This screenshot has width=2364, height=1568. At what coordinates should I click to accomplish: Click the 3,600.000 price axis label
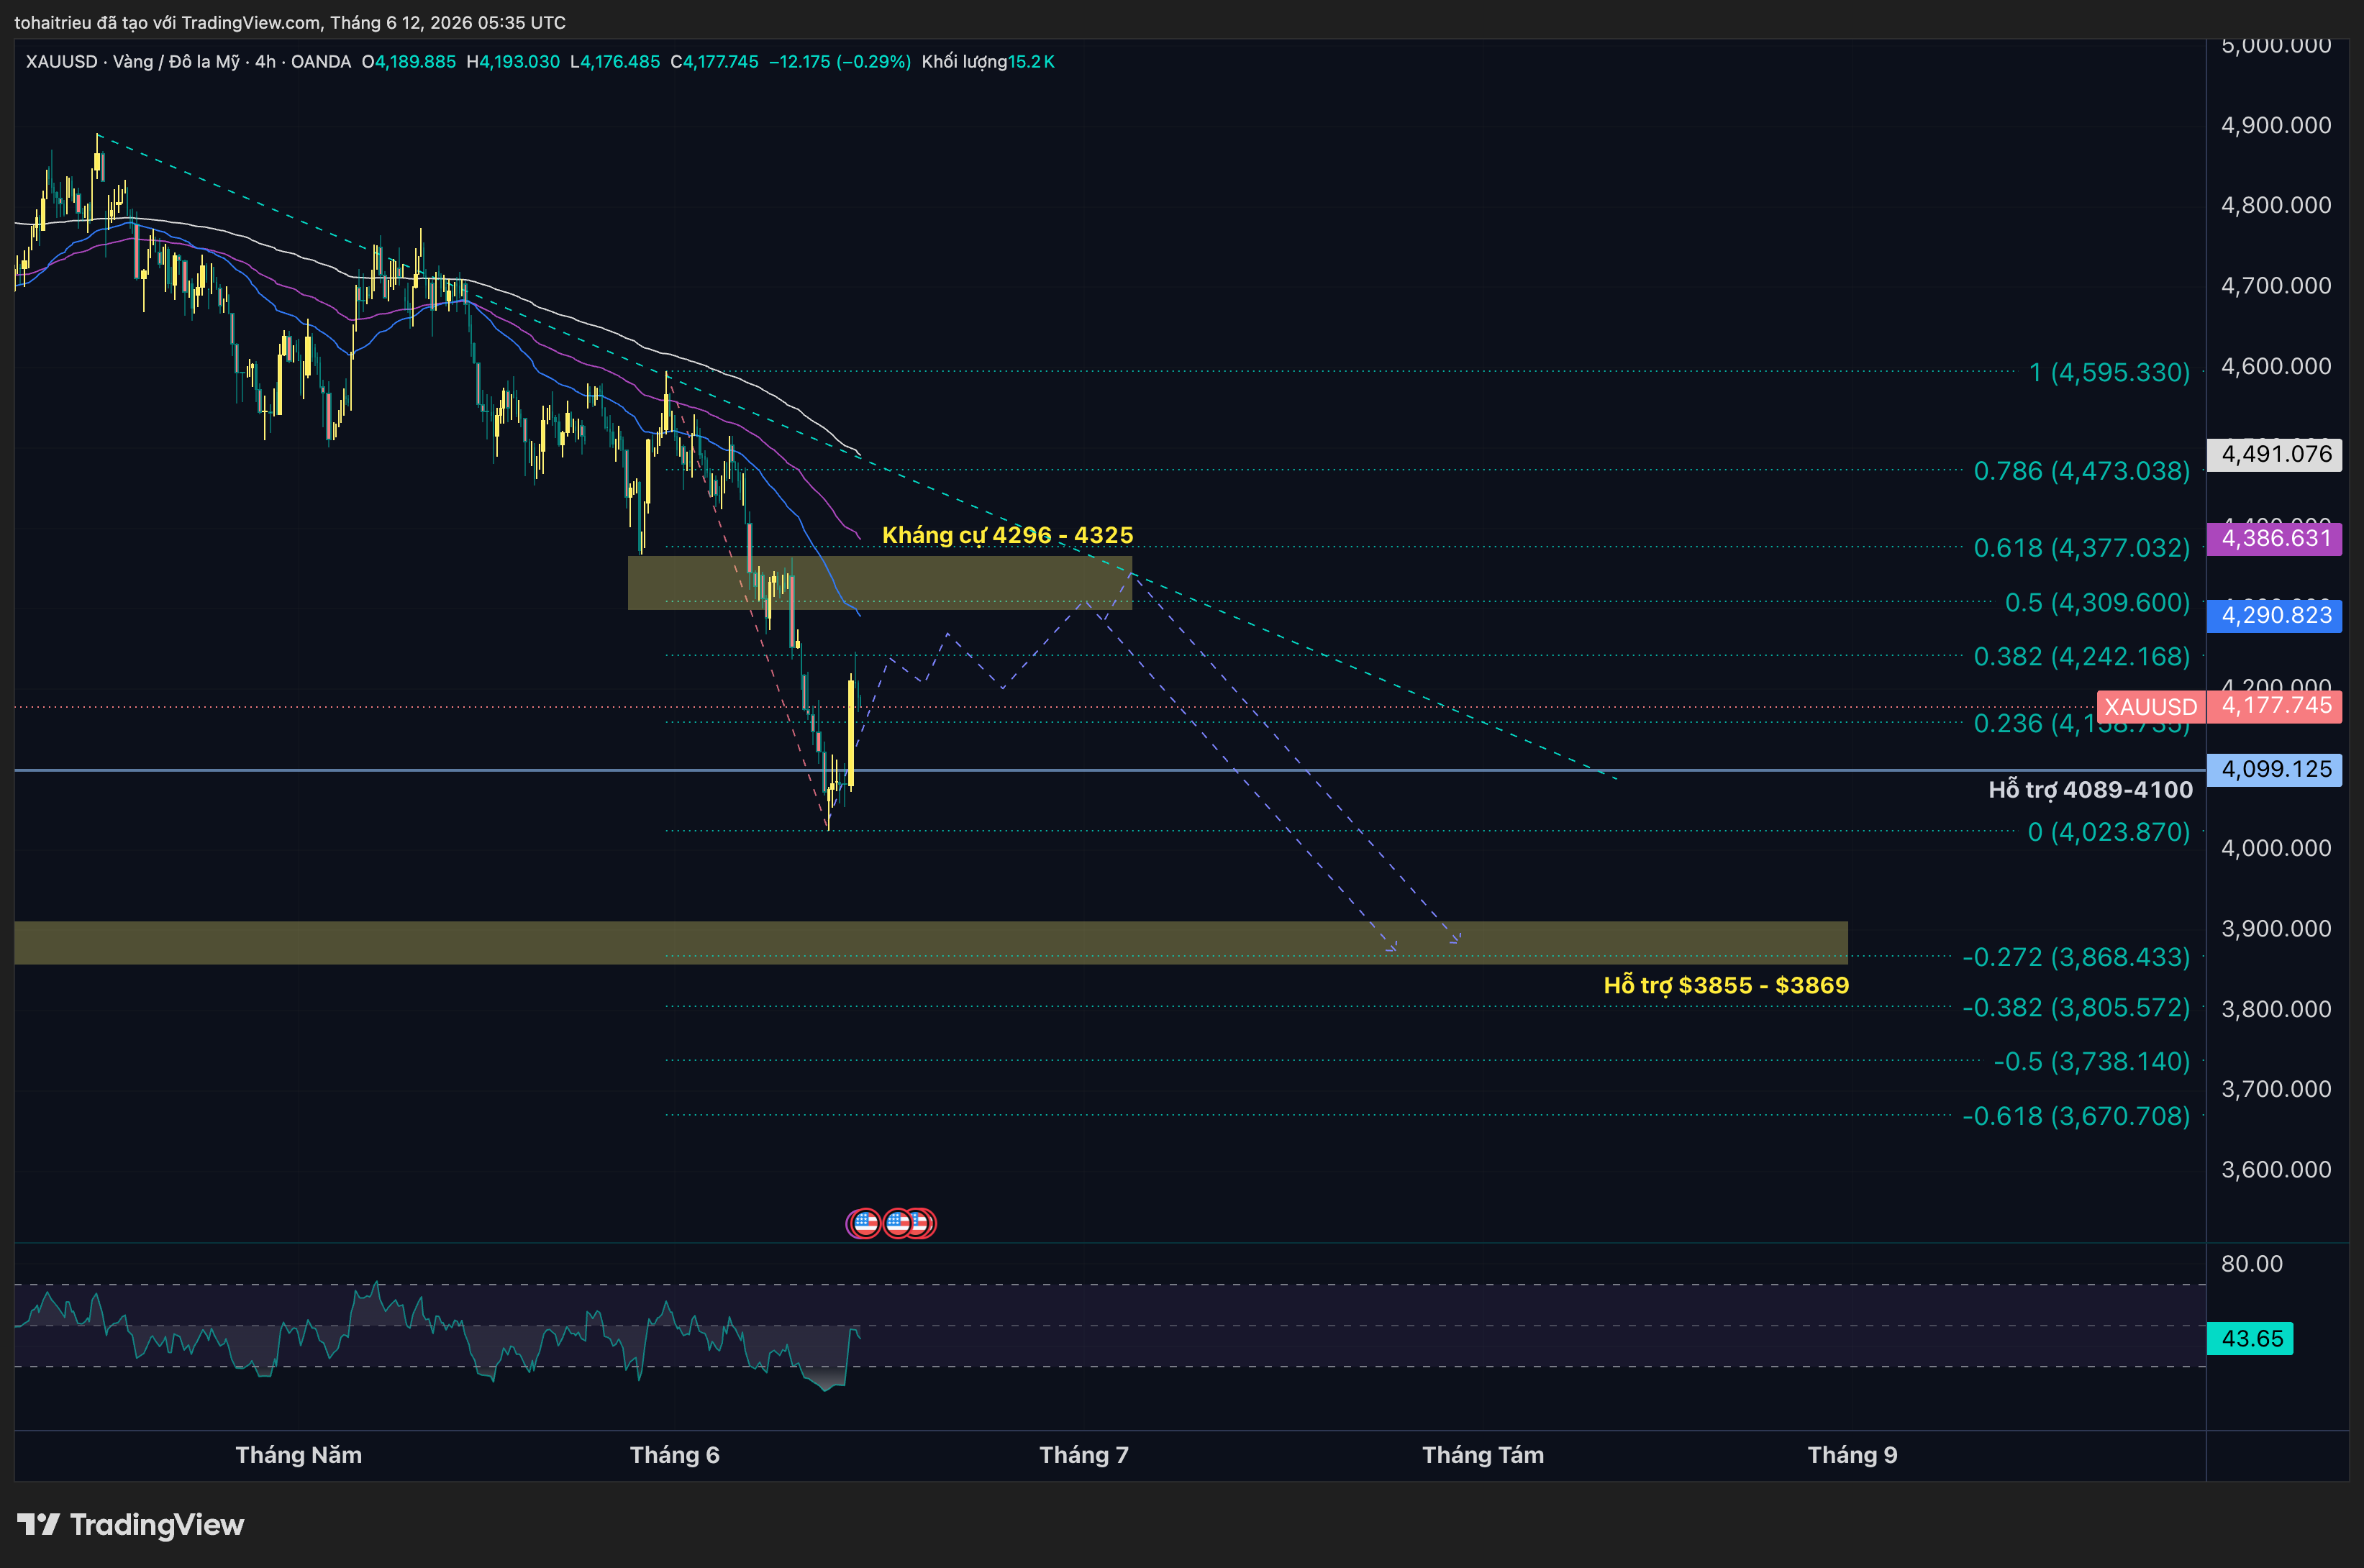pos(2276,1169)
